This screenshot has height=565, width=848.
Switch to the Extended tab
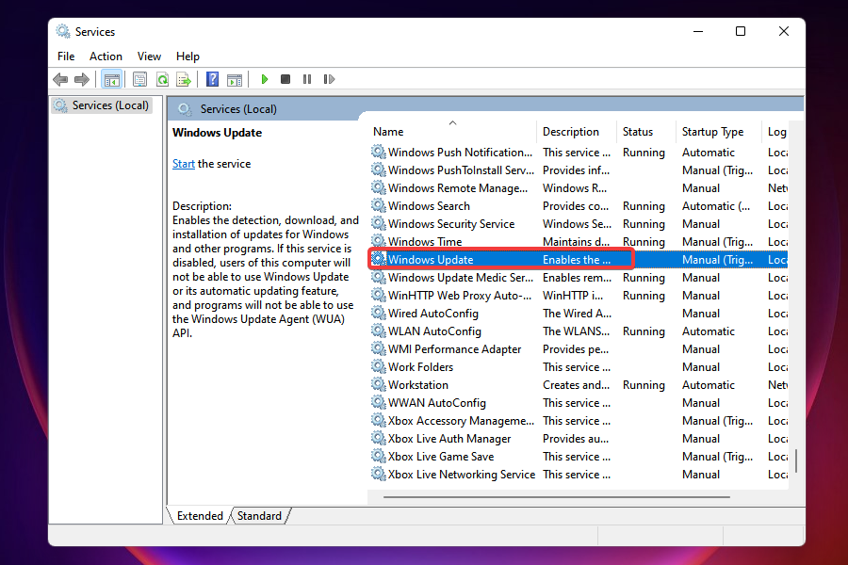[200, 516]
